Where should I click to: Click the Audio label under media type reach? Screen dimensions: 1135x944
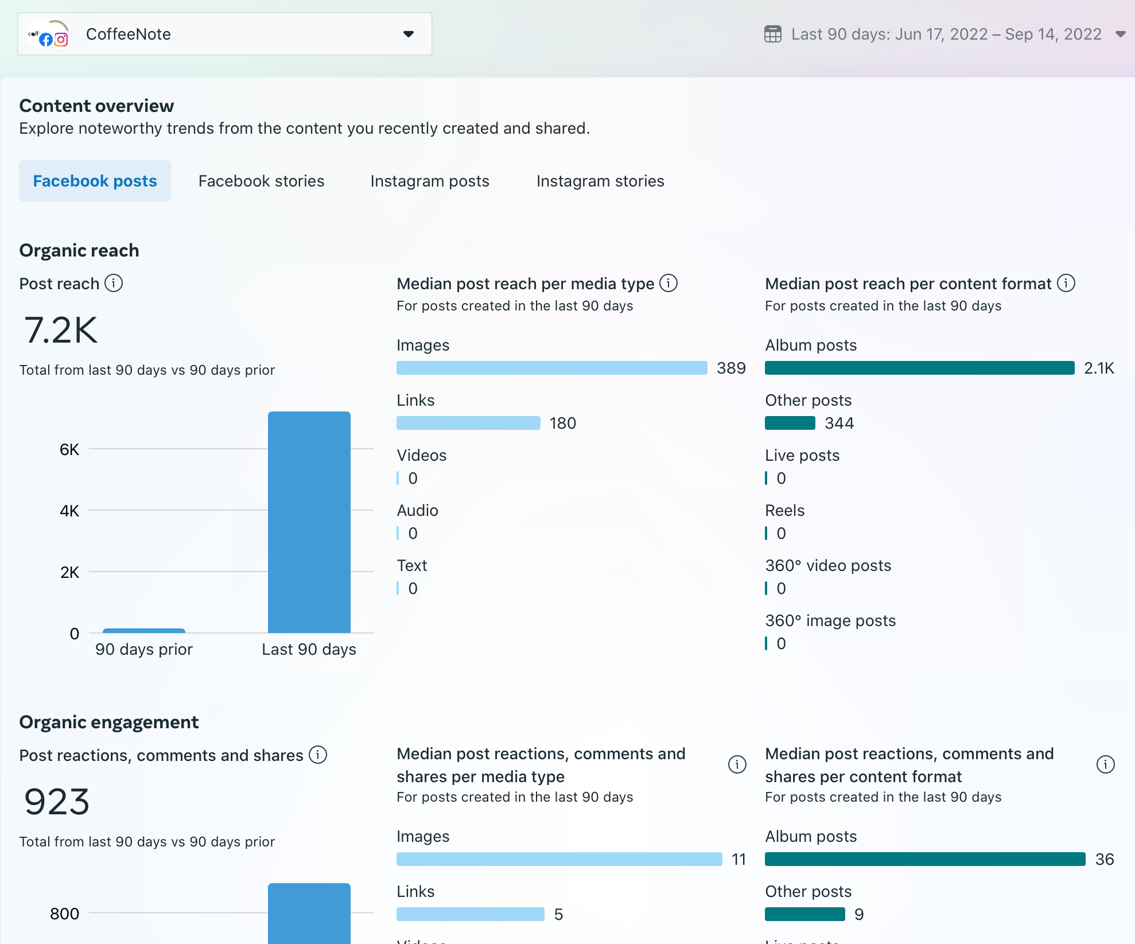(x=418, y=510)
